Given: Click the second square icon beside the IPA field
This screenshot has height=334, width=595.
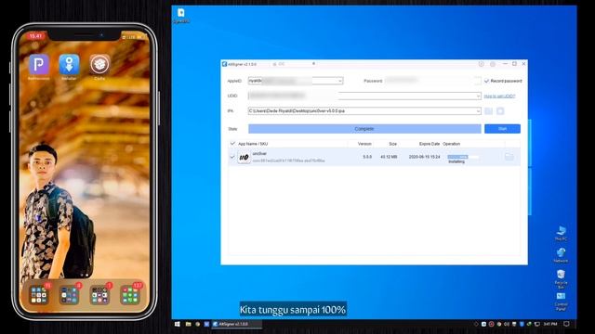Looking at the screenshot, I should coord(500,111).
